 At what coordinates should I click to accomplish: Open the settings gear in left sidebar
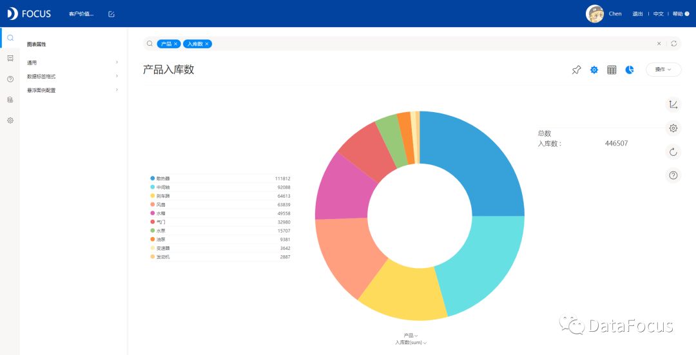(x=10, y=120)
